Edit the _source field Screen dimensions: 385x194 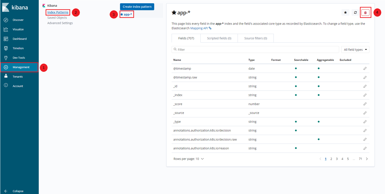tap(365, 113)
